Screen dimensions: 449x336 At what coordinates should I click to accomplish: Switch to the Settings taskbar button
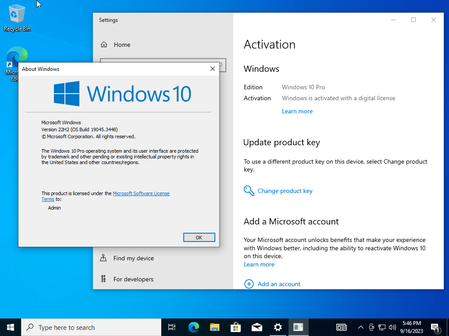click(x=278, y=327)
